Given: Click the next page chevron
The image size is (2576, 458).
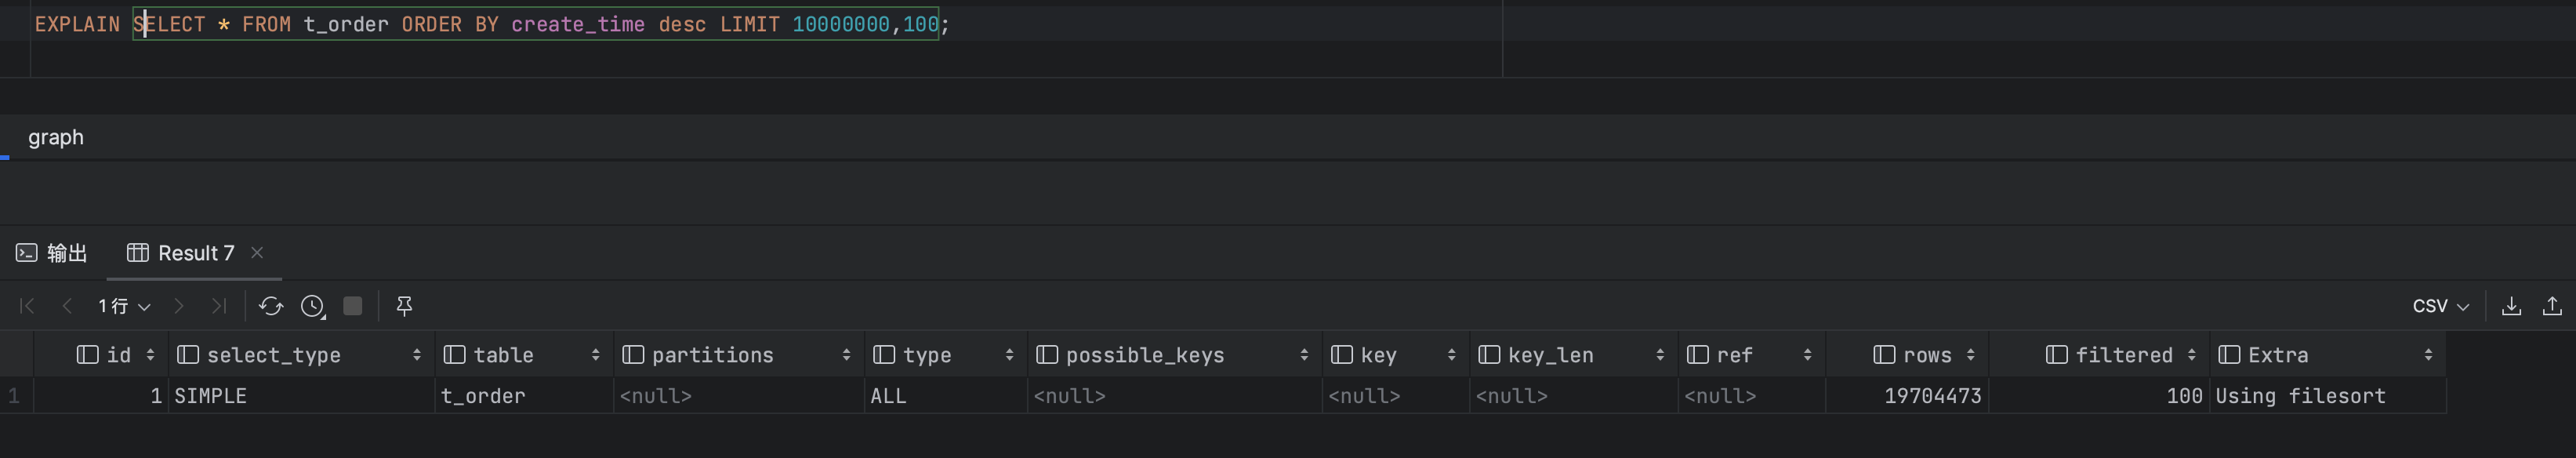Looking at the screenshot, I should [x=179, y=306].
